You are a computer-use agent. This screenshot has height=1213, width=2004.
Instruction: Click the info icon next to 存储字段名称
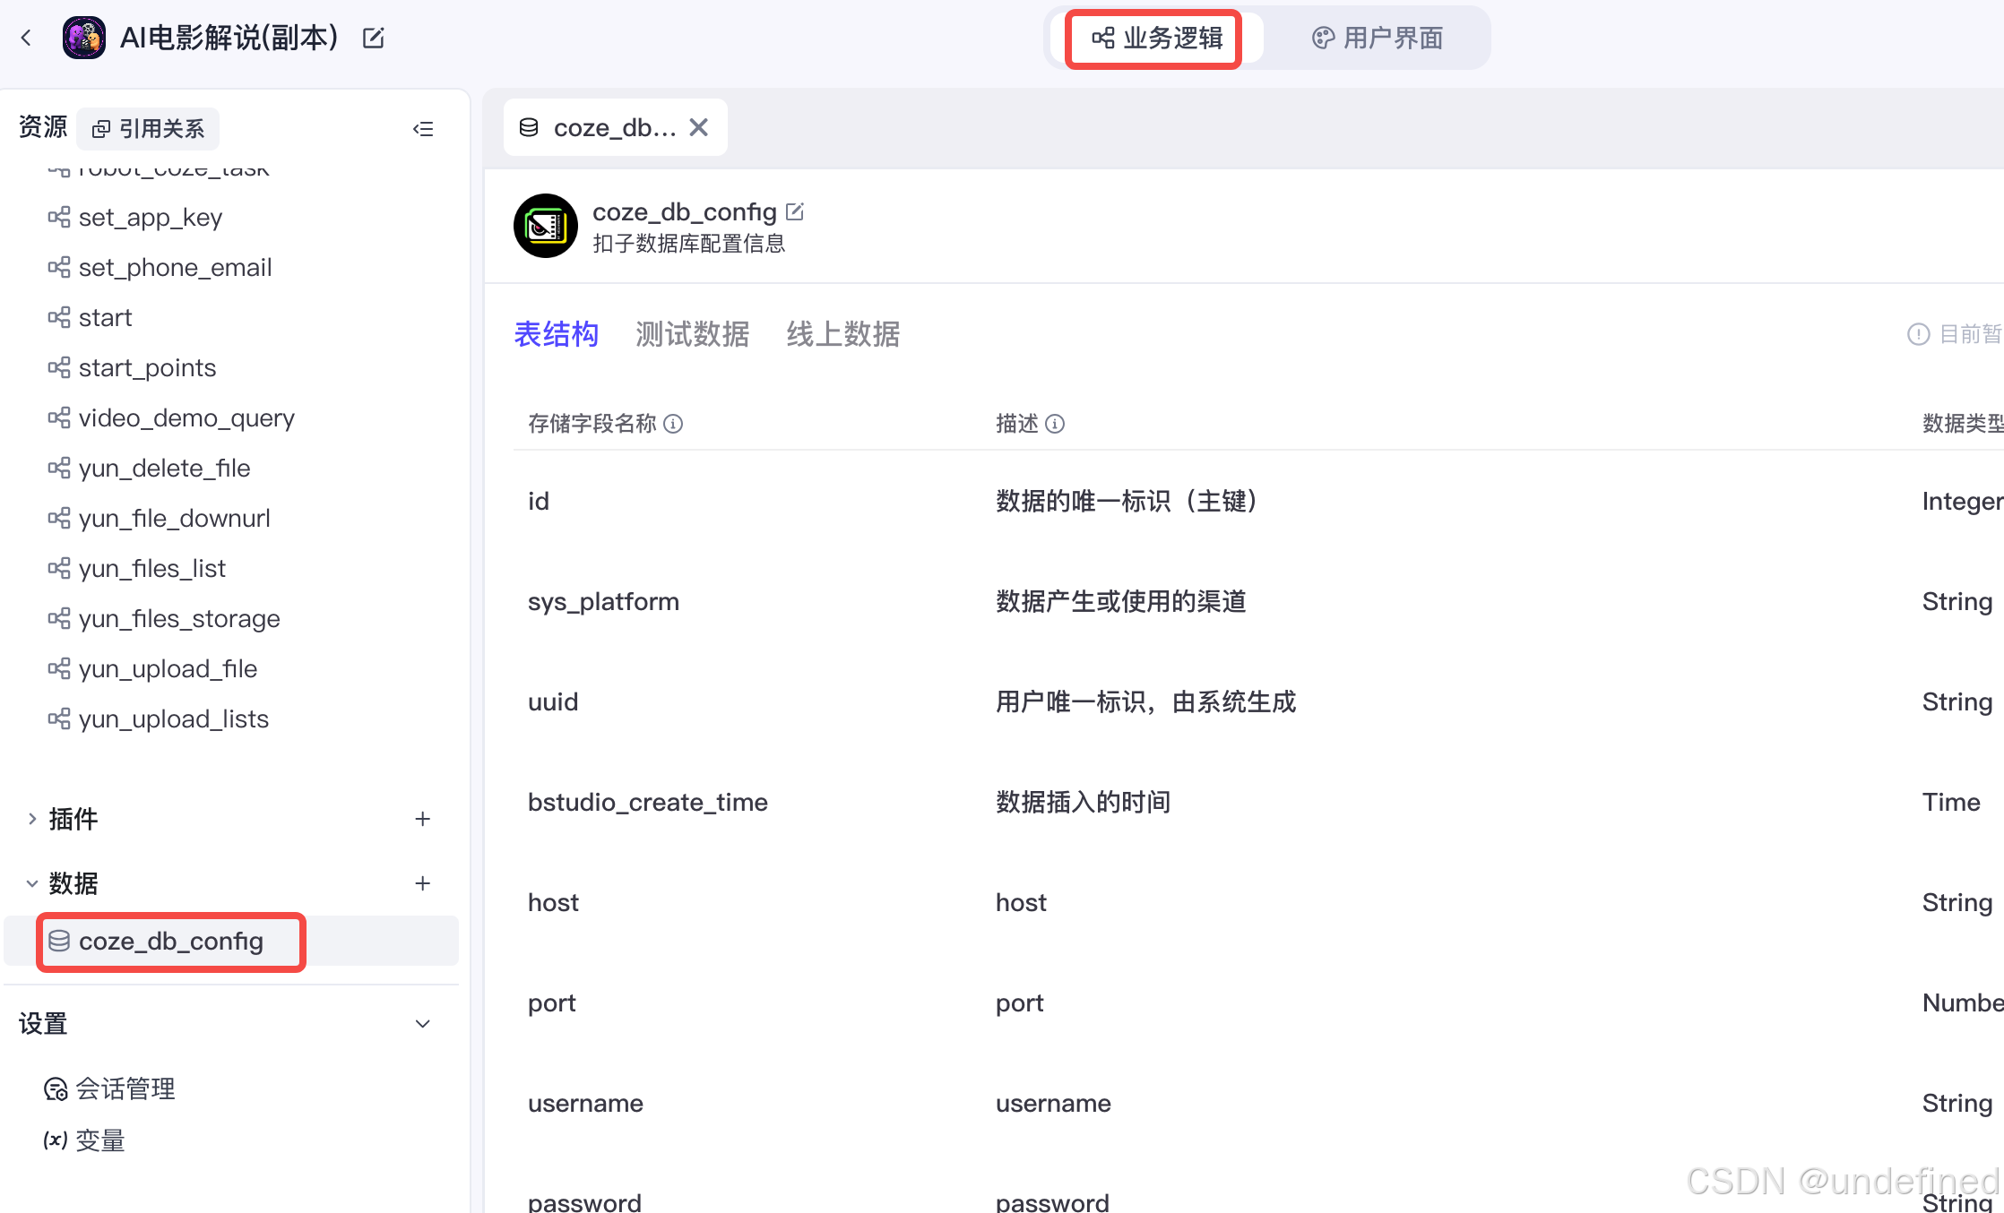click(674, 424)
